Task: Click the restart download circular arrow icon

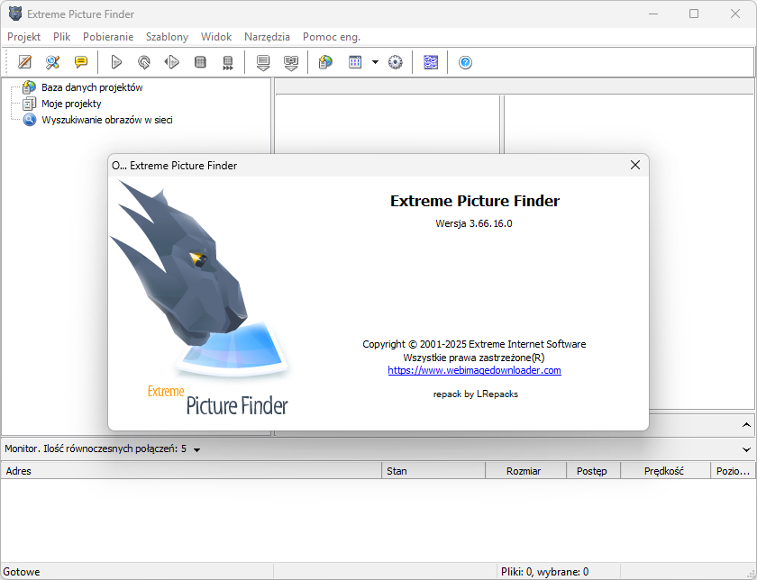Action: coord(144,62)
